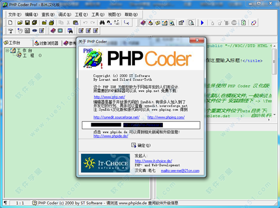Click the Replace A-to-B toolbar icon
The height and width of the screenshot is (208, 280).
click(x=116, y=23)
